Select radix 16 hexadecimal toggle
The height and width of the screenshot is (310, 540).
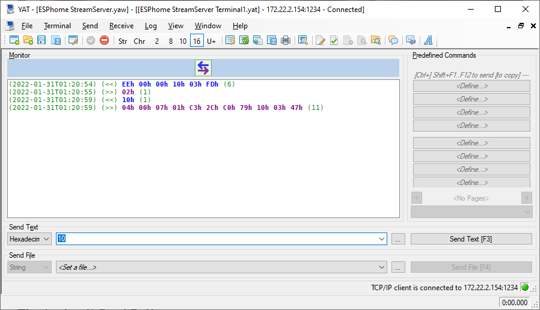point(197,41)
